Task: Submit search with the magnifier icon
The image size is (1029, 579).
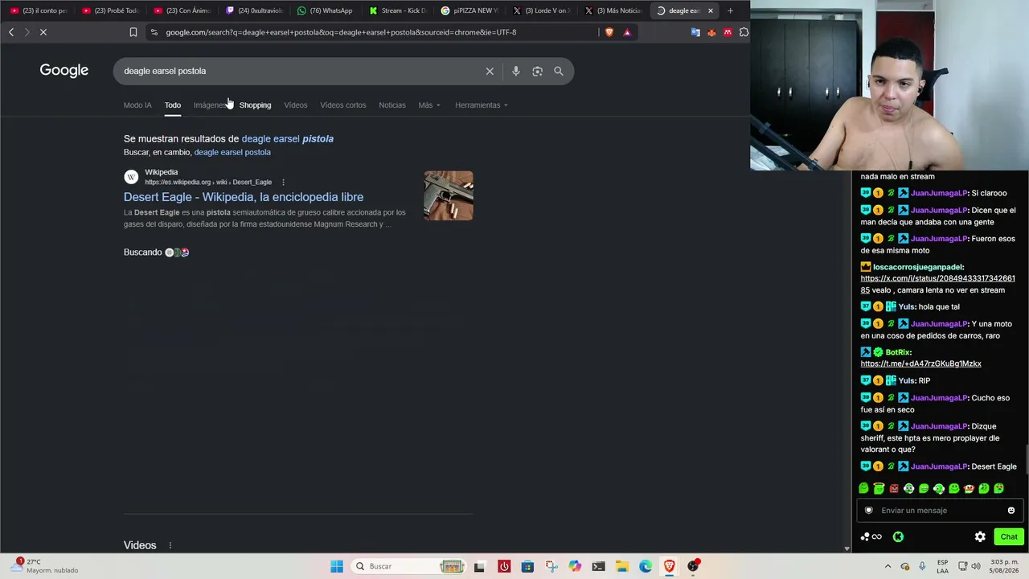Action: tap(559, 71)
